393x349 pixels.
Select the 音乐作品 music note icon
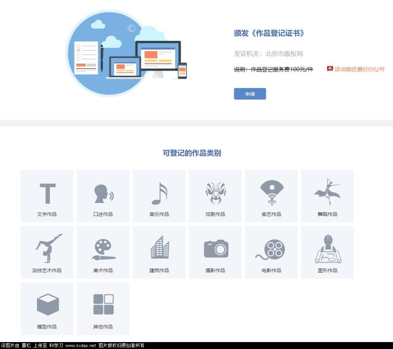160,194
